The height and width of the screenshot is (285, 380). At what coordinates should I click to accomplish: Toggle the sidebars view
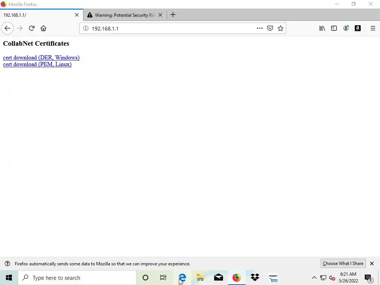(x=334, y=28)
